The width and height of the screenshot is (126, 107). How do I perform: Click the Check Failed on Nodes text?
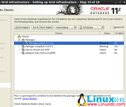click(32, 104)
